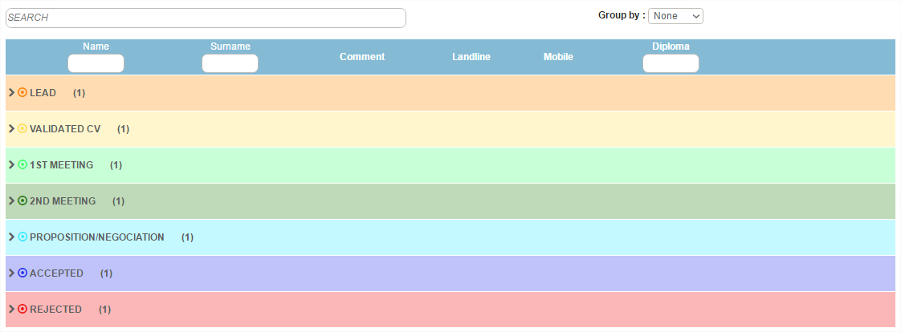This screenshot has height=332, width=901.
Task: Click the yellow VALIDATED CV status icon
Action: (x=22, y=129)
